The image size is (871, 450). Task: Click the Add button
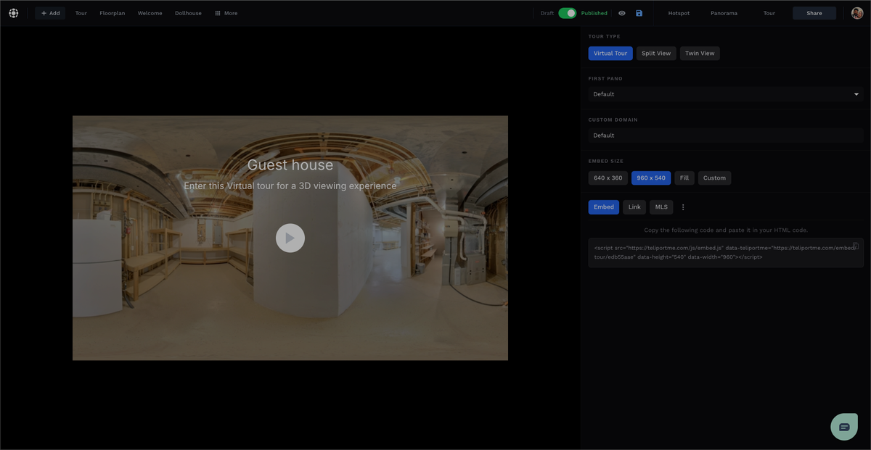50,13
